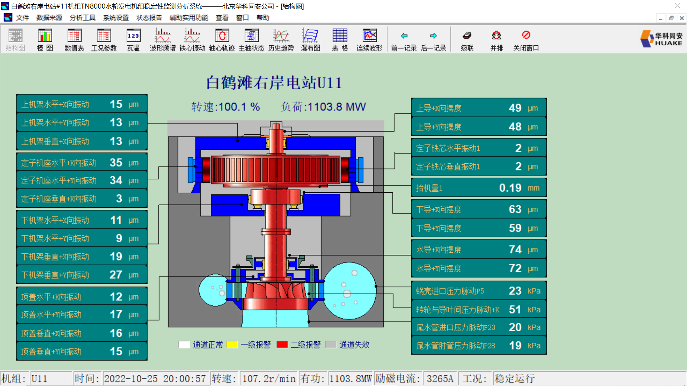687x386 pixels.
Task: Select the 下导+X向摆度 reading panel
Action: coord(478,209)
